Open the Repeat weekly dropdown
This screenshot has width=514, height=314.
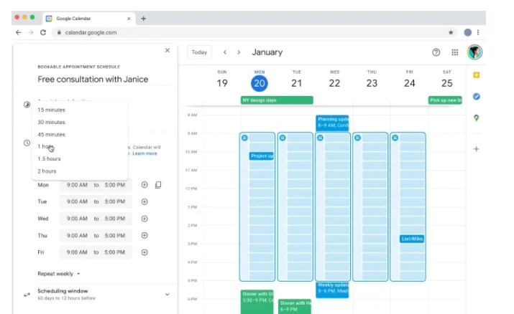[59, 273]
